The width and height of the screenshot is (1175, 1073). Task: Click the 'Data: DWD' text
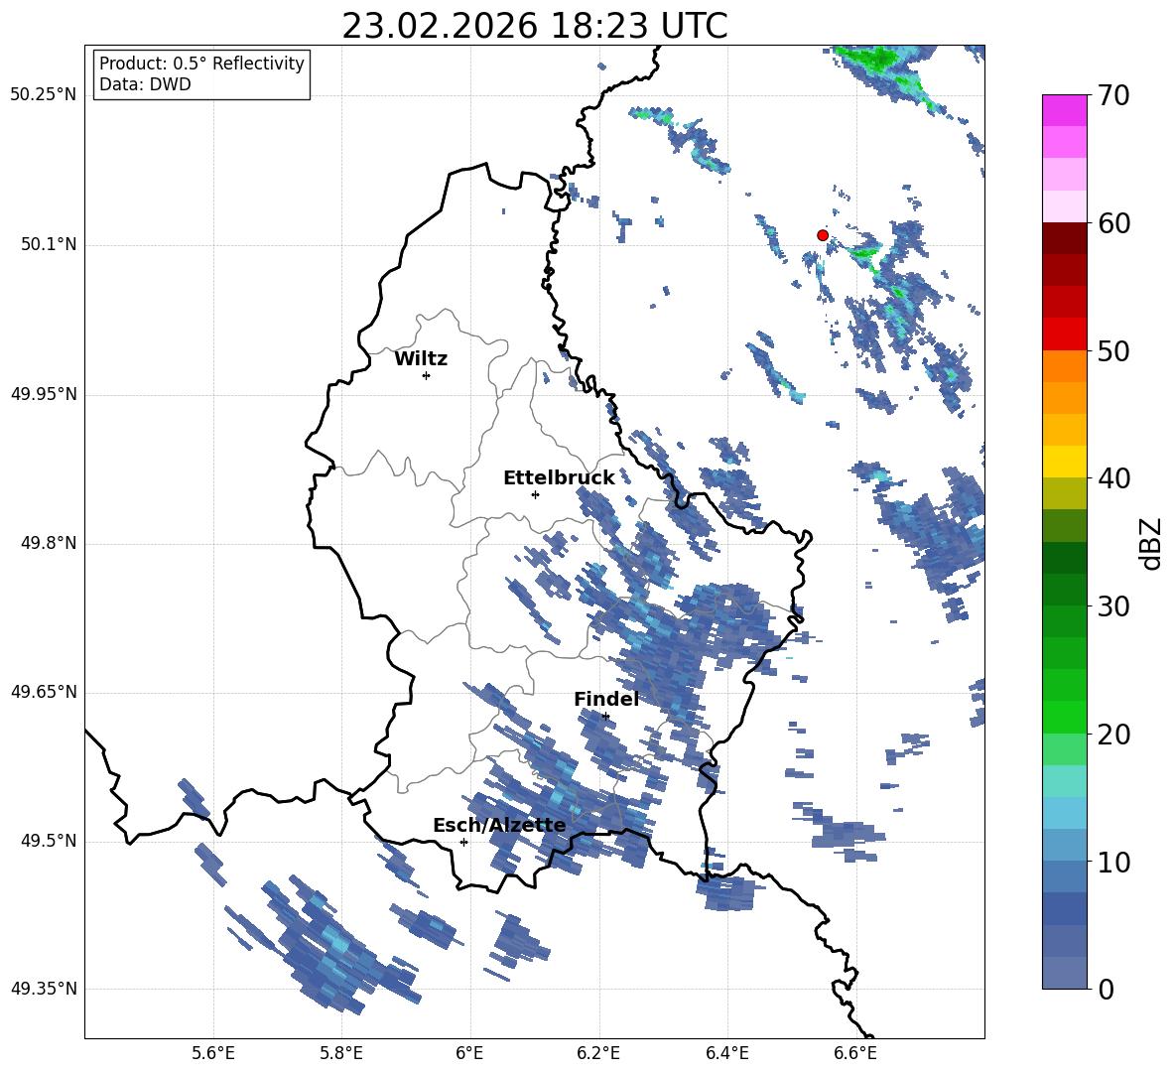point(145,84)
